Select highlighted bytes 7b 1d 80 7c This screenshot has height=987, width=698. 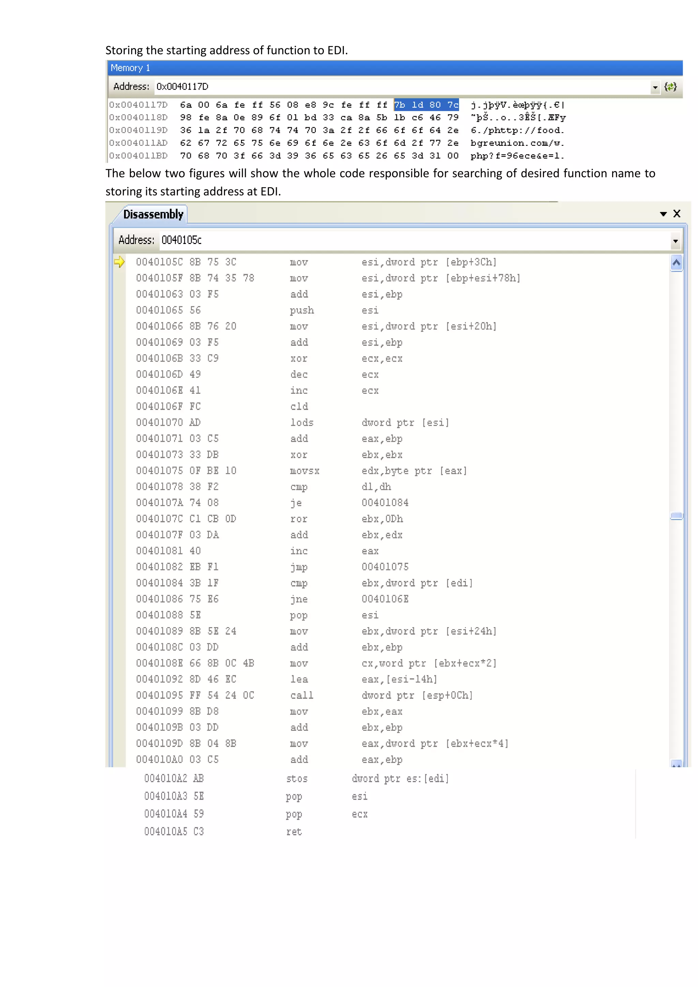426,105
